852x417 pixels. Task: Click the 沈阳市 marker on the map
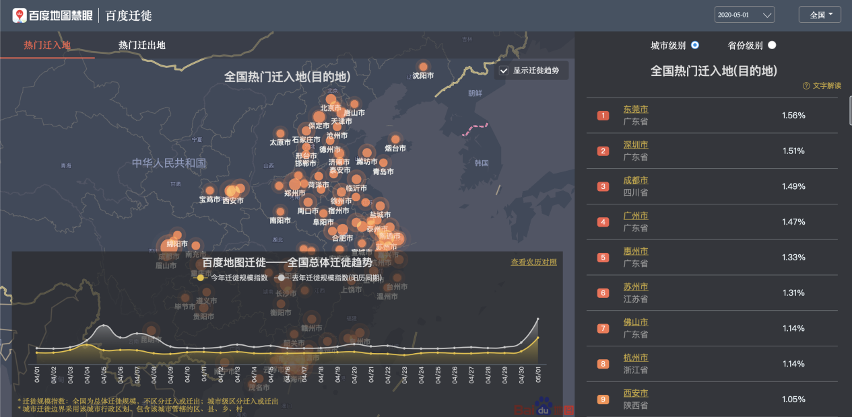pyautogui.click(x=423, y=67)
